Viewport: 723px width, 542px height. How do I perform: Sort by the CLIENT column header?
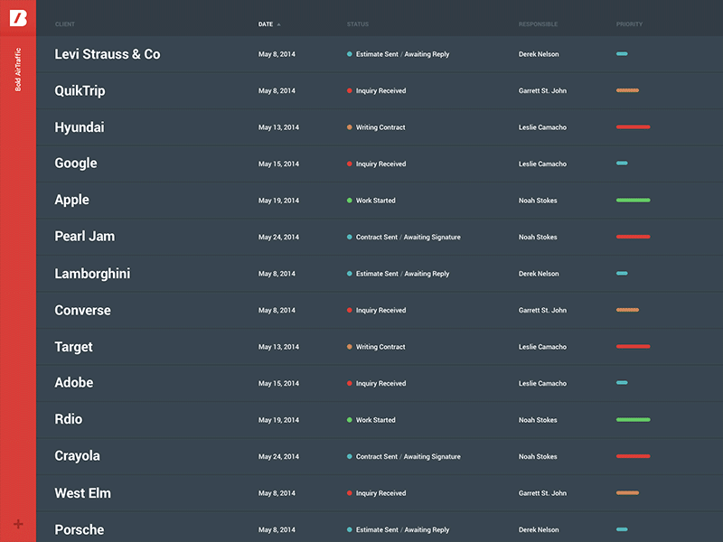click(63, 24)
